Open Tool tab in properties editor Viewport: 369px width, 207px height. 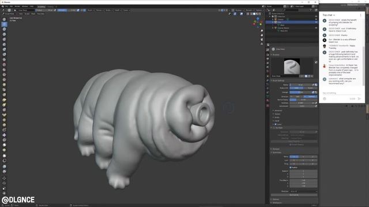(x=268, y=50)
